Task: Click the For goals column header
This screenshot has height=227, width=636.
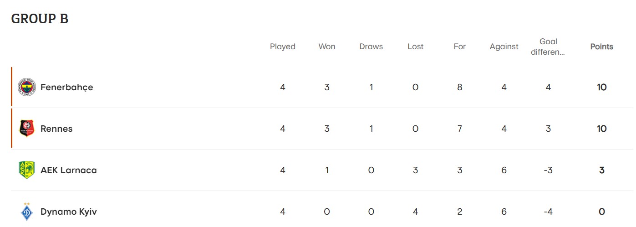Action: [460, 46]
